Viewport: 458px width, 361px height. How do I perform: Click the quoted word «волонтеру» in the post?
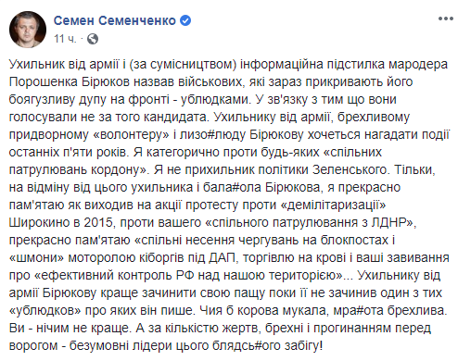click(132, 135)
